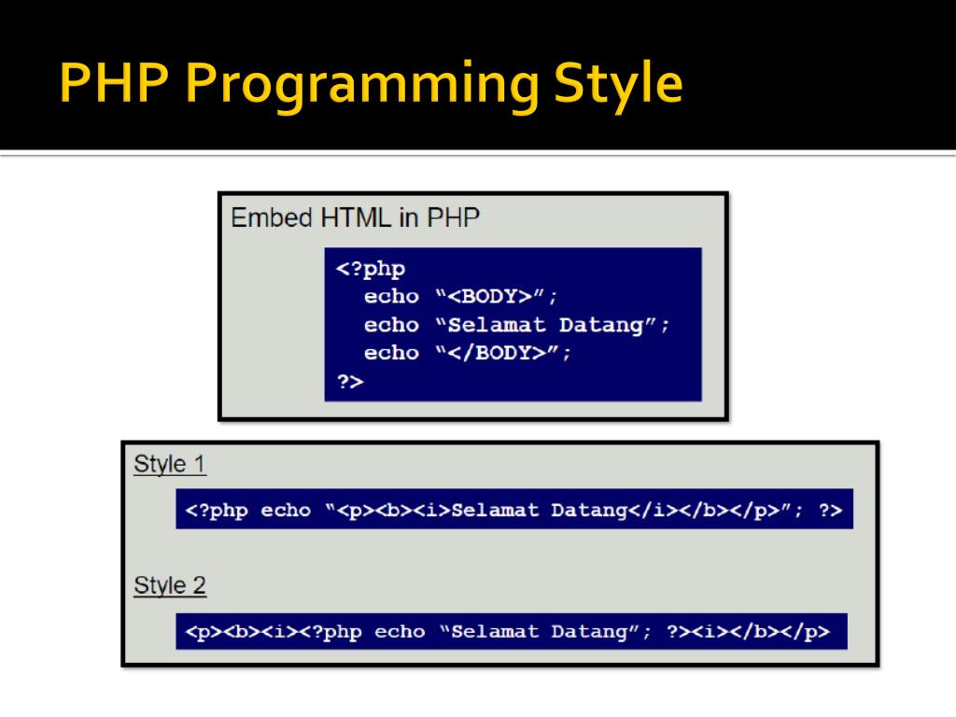Click the '<?php' opening tag line
This screenshot has width=956, height=717.
[x=371, y=268]
